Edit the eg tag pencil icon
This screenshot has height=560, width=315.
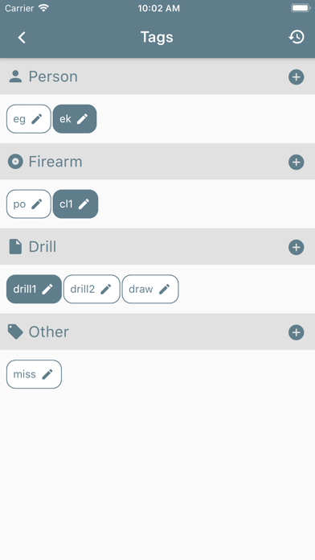coord(37,119)
